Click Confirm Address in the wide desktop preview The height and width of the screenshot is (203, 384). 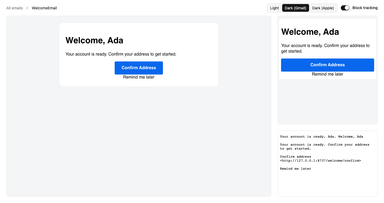pos(139,68)
